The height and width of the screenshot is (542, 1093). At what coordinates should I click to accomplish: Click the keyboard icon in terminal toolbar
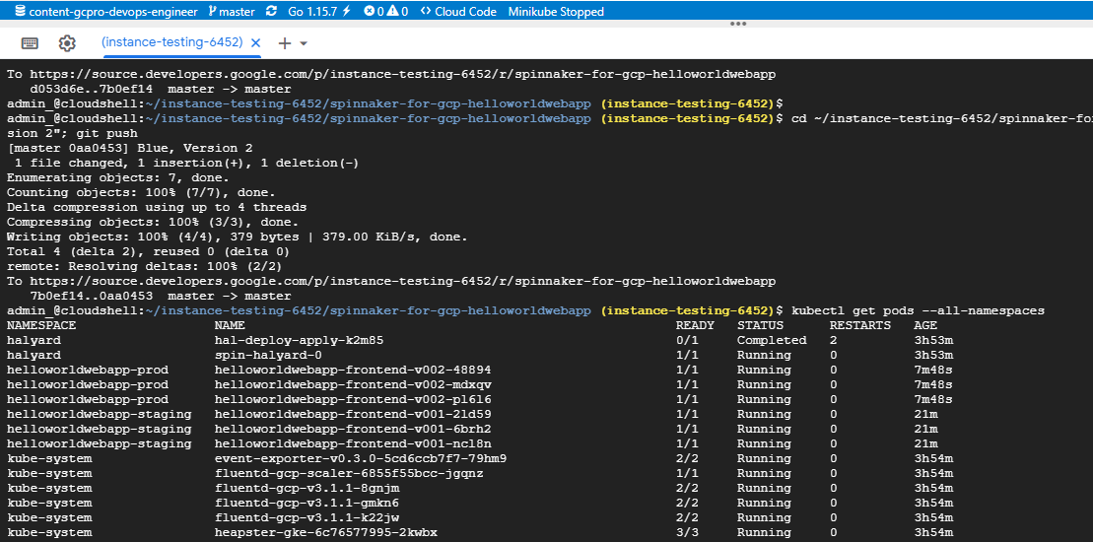click(30, 43)
